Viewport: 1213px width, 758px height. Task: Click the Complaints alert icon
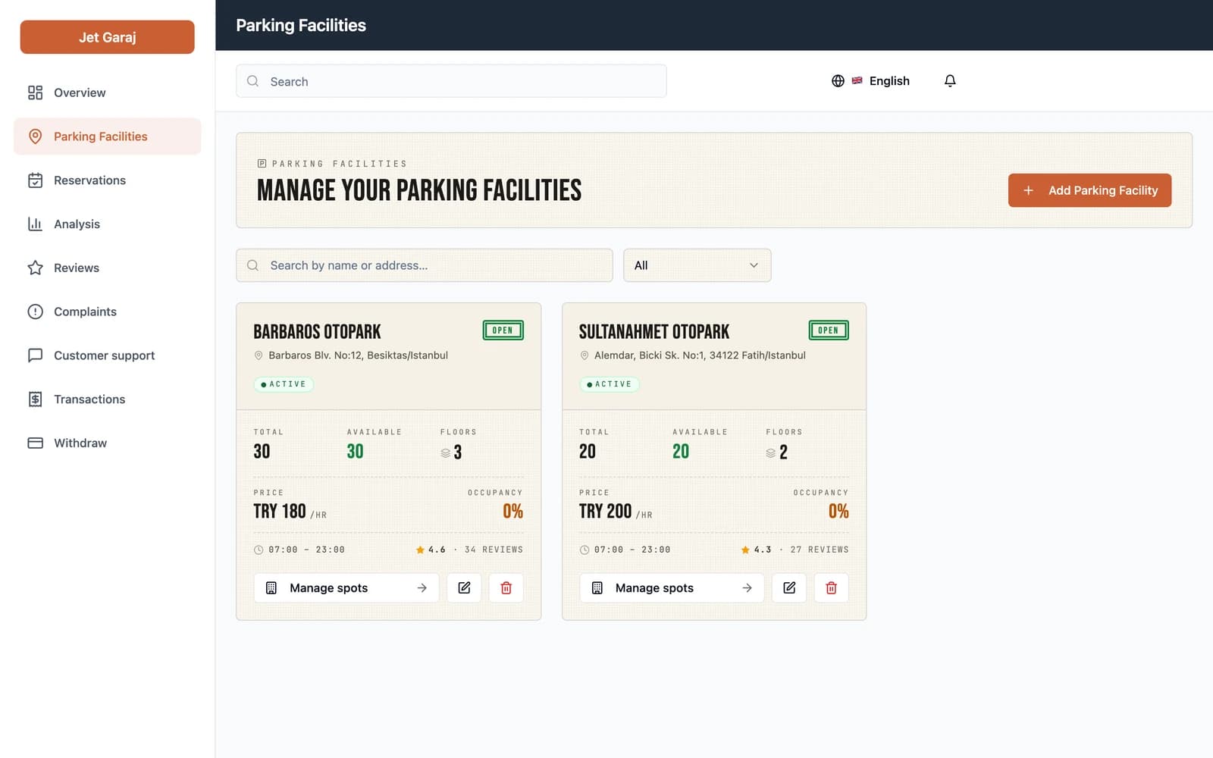pos(35,312)
